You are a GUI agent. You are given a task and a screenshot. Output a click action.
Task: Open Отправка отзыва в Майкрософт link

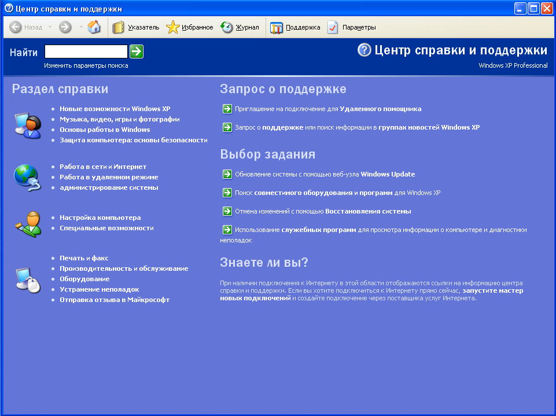tap(115, 300)
